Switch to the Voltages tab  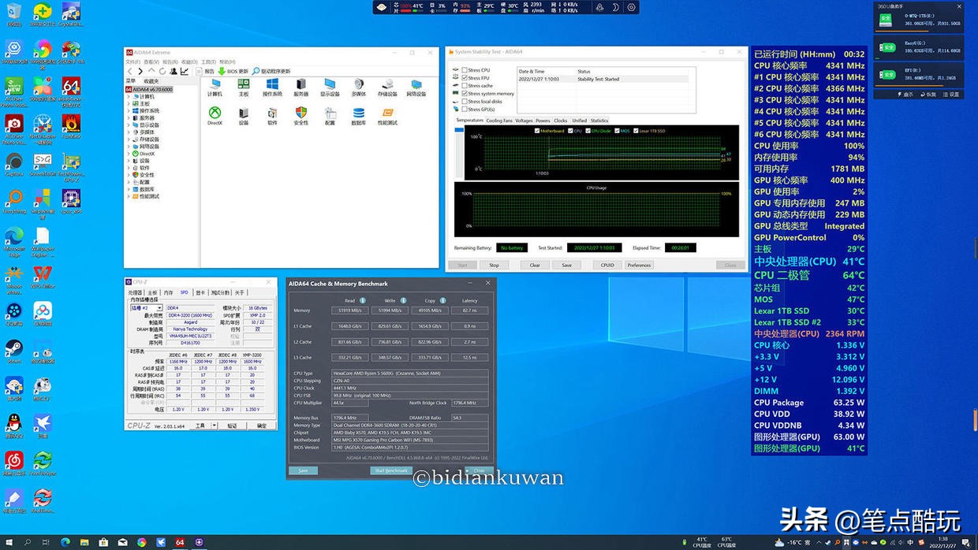pos(524,121)
